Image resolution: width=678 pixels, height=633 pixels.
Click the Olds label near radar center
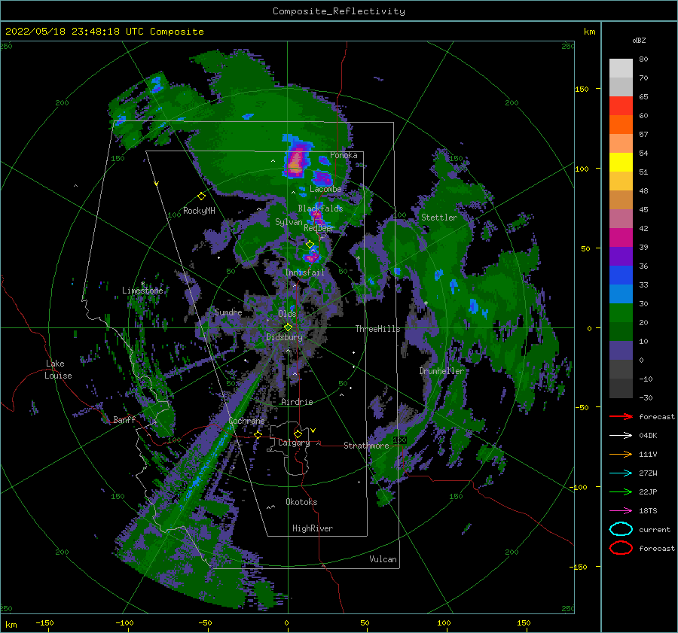click(287, 314)
